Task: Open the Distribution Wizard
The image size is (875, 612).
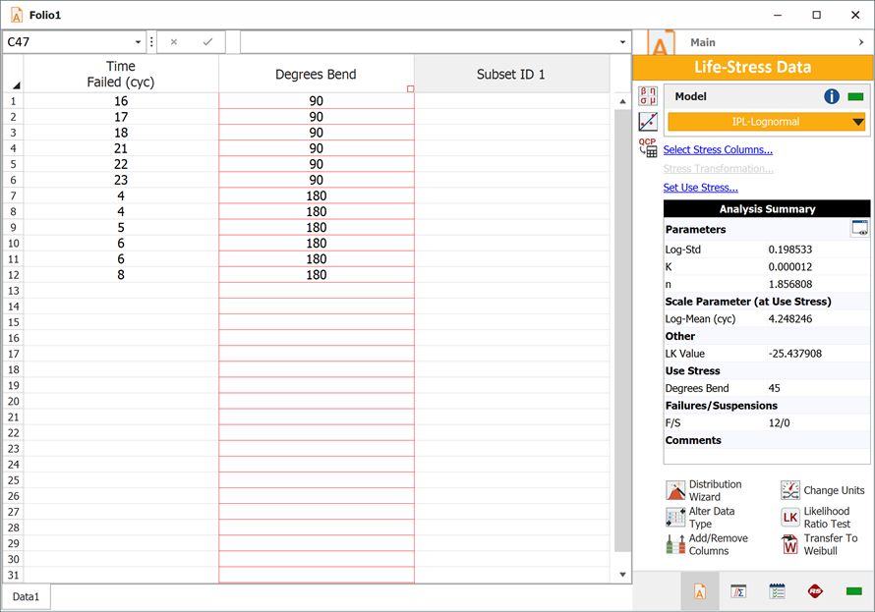Action: [x=675, y=491]
